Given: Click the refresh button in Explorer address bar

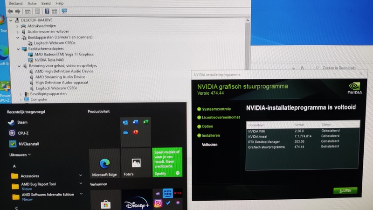Looking at the screenshot, I should click(x=302, y=68).
